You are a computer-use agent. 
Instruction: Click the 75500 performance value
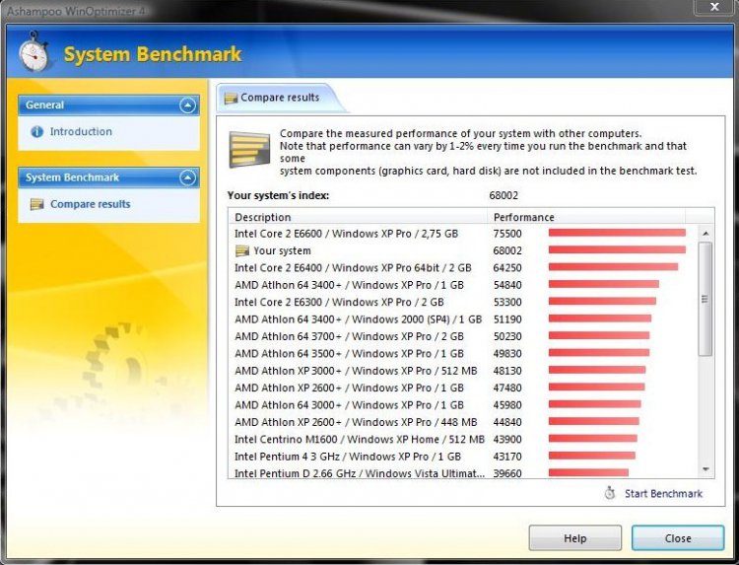[x=507, y=234]
